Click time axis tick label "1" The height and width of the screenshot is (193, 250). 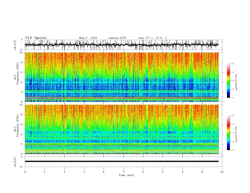point(45,172)
